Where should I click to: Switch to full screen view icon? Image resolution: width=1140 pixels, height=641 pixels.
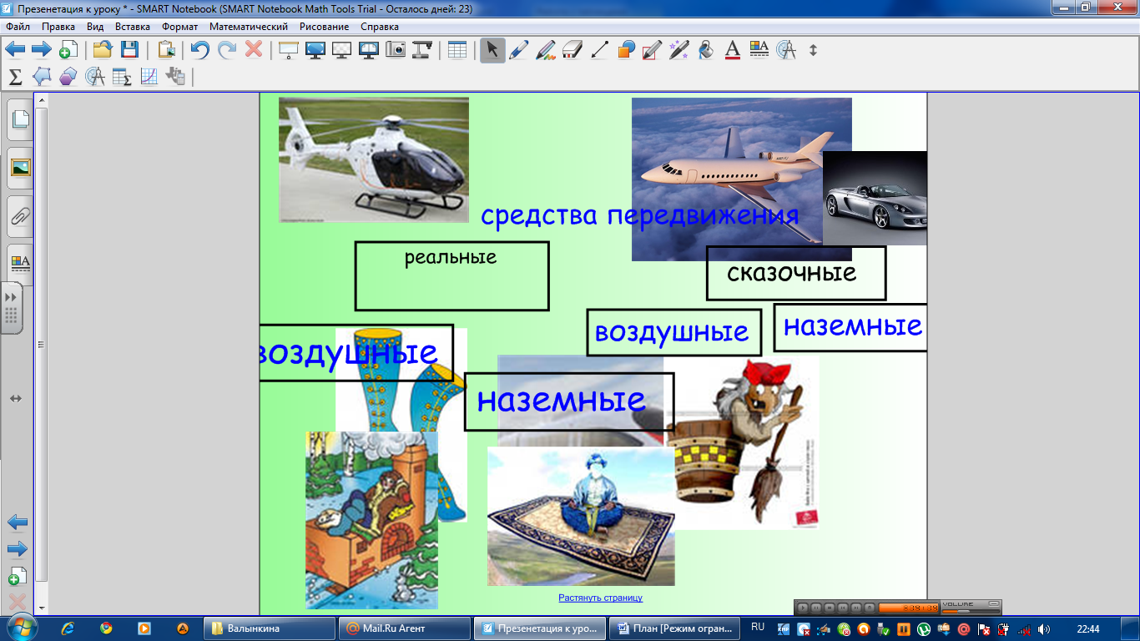pyautogui.click(x=315, y=50)
